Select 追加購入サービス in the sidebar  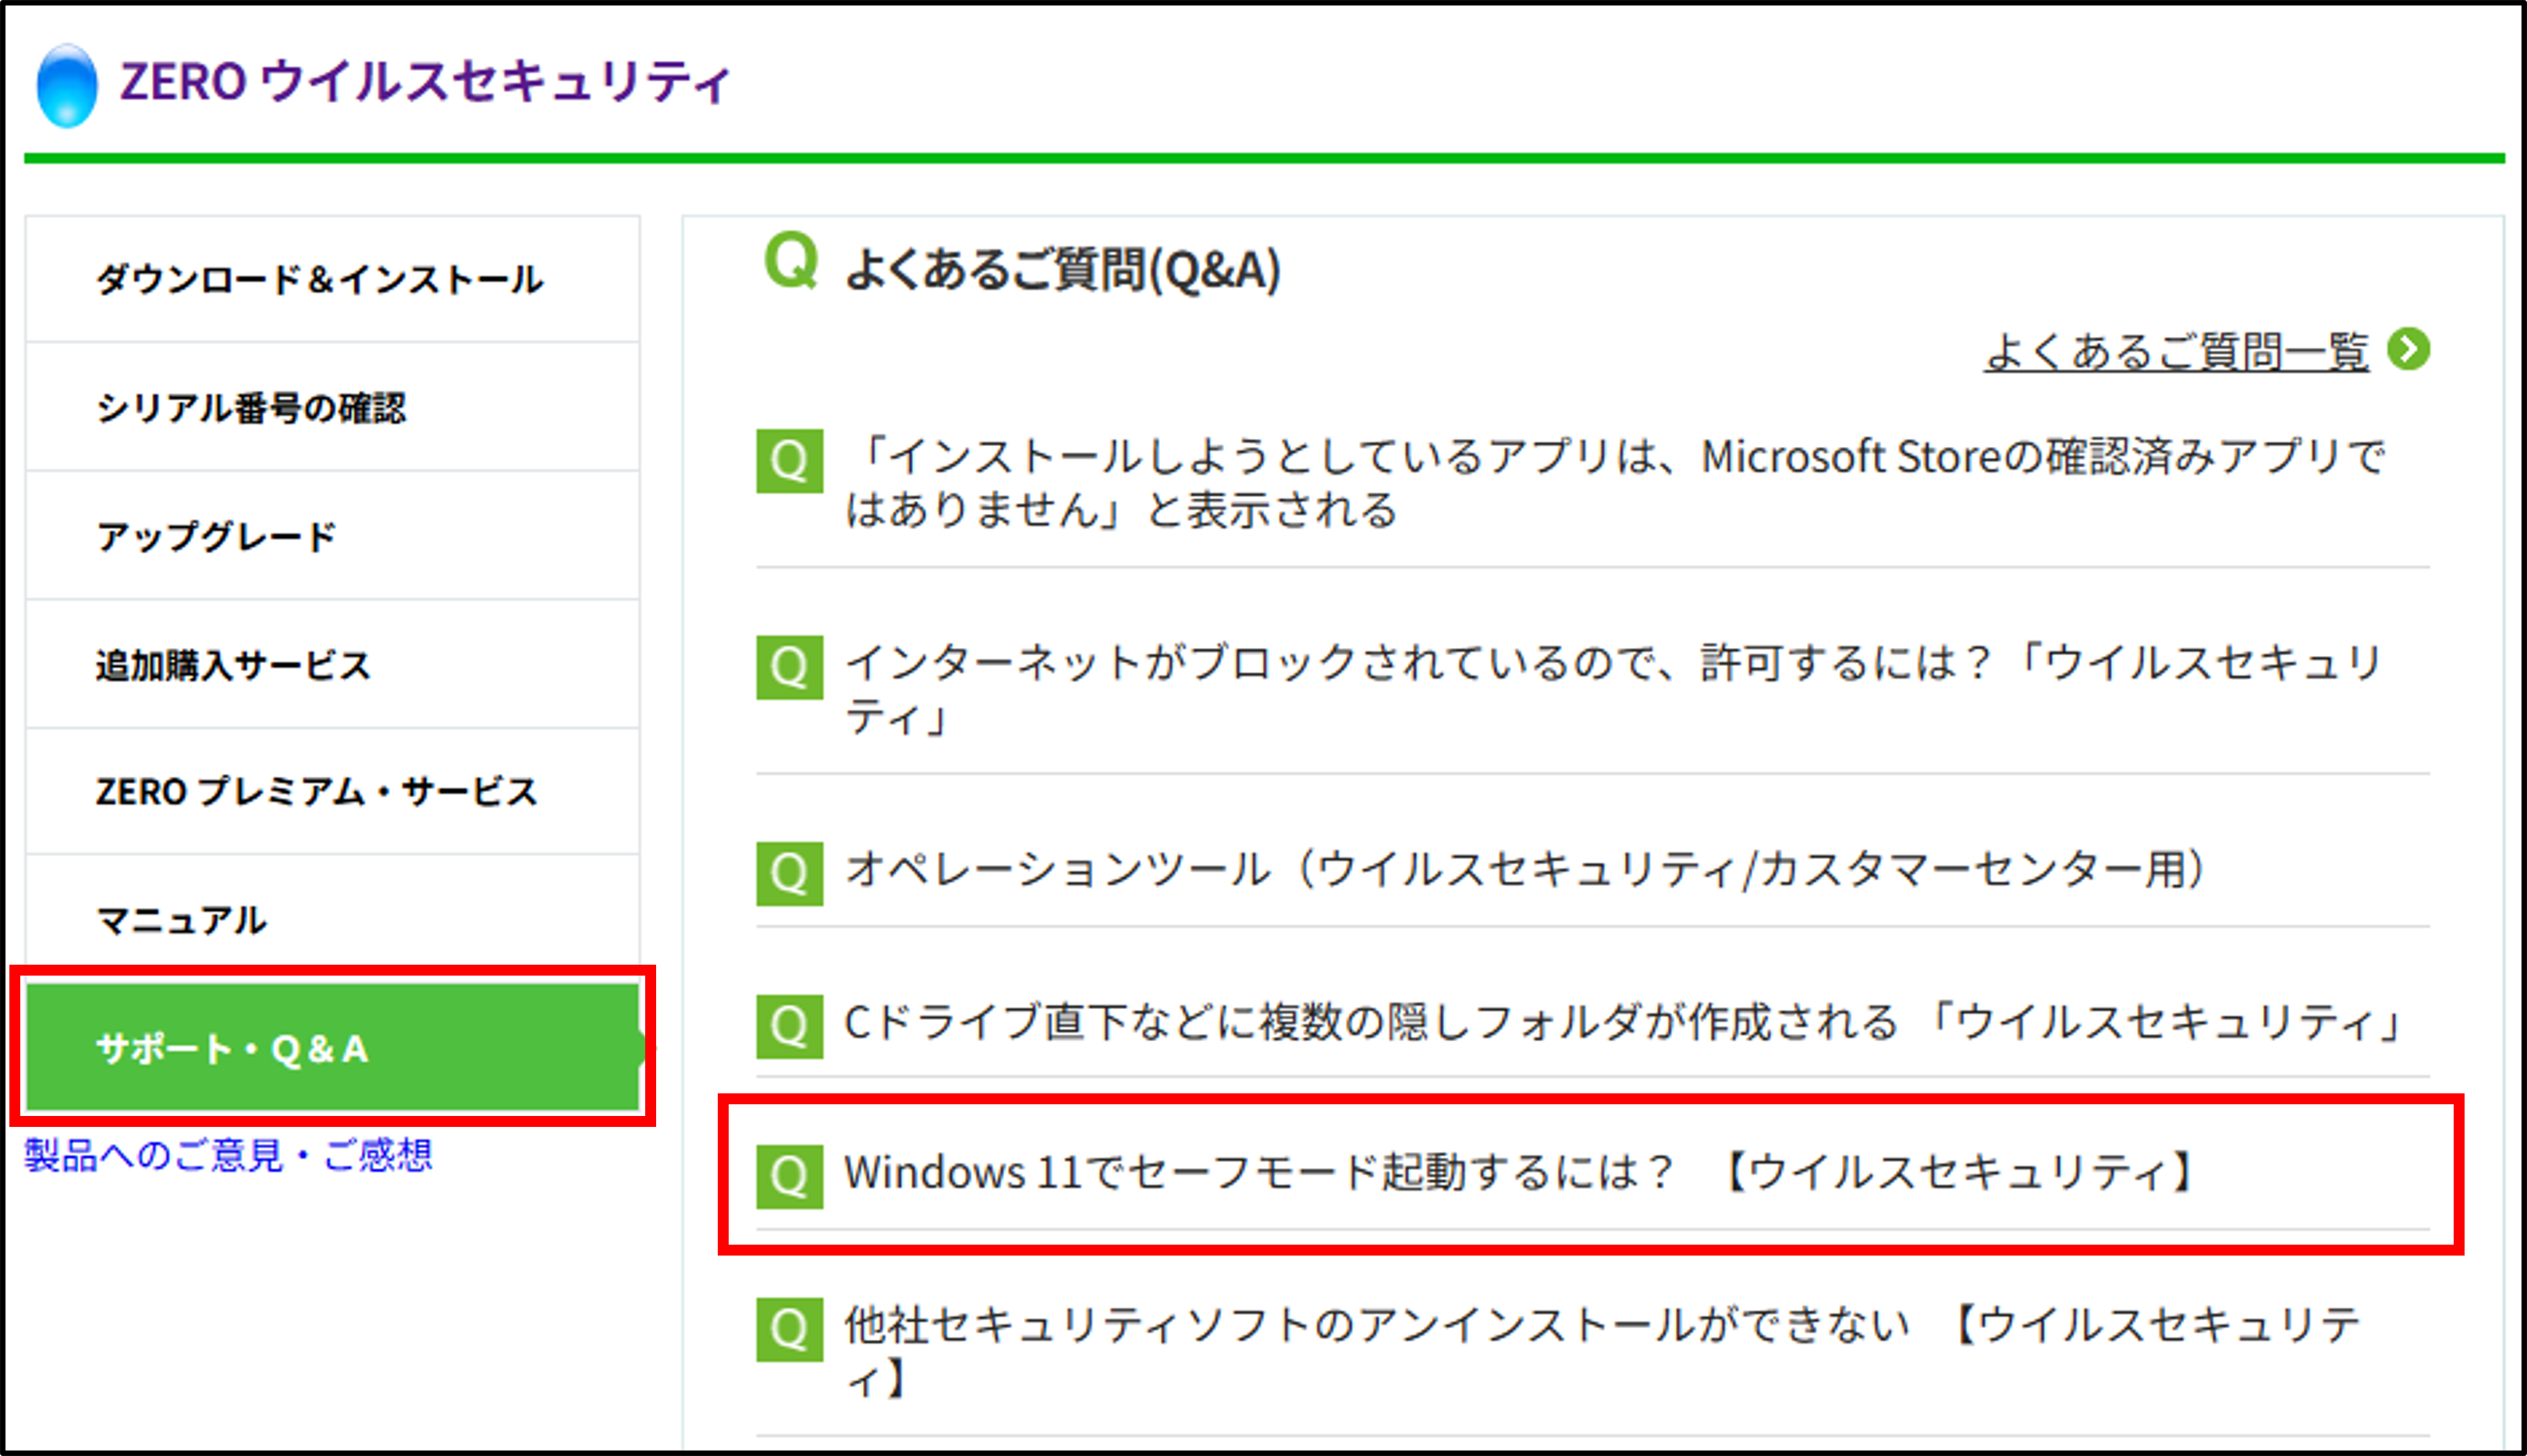(332, 664)
